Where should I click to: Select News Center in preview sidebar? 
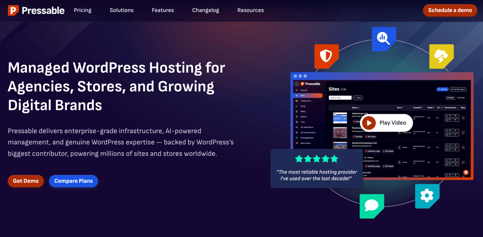pos(306,143)
